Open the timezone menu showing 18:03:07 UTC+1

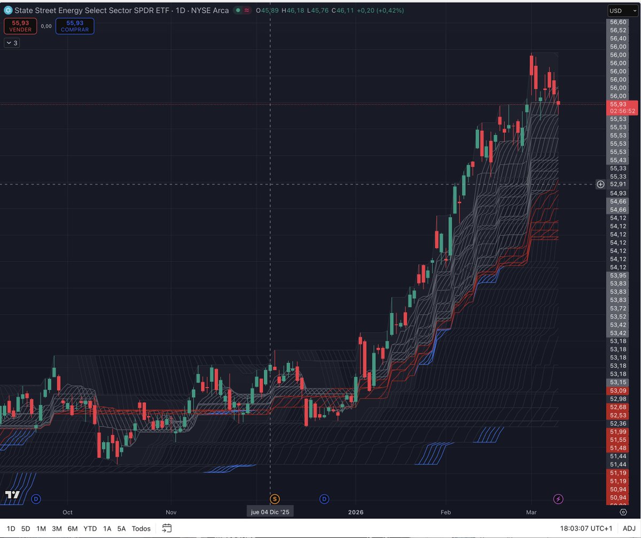pyautogui.click(x=586, y=528)
